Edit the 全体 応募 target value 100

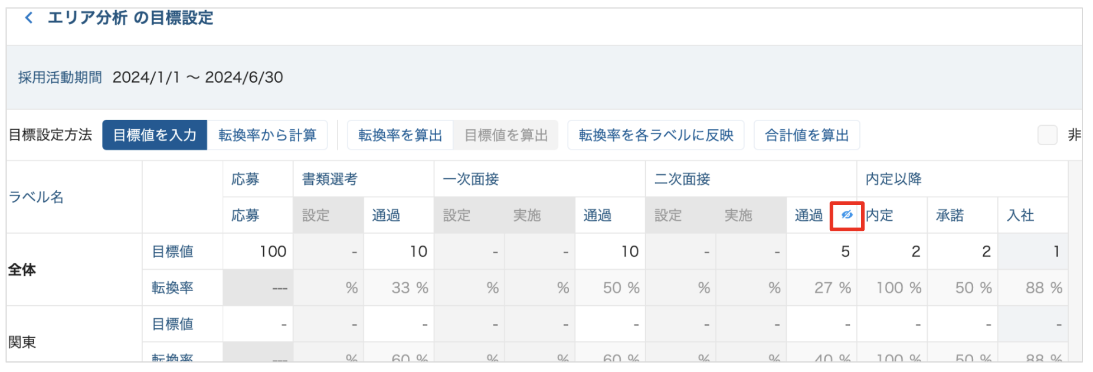click(258, 252)
